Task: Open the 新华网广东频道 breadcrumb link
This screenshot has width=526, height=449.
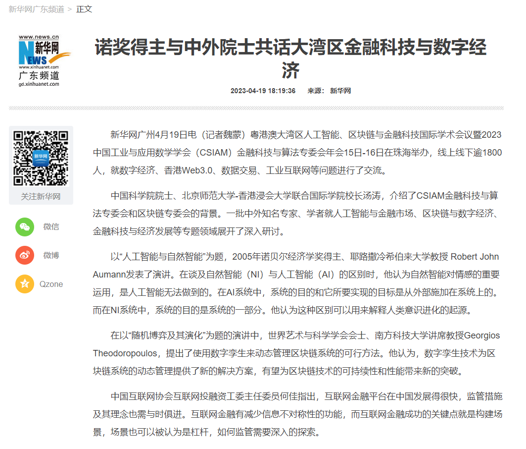Action: (x=37, y=9)
